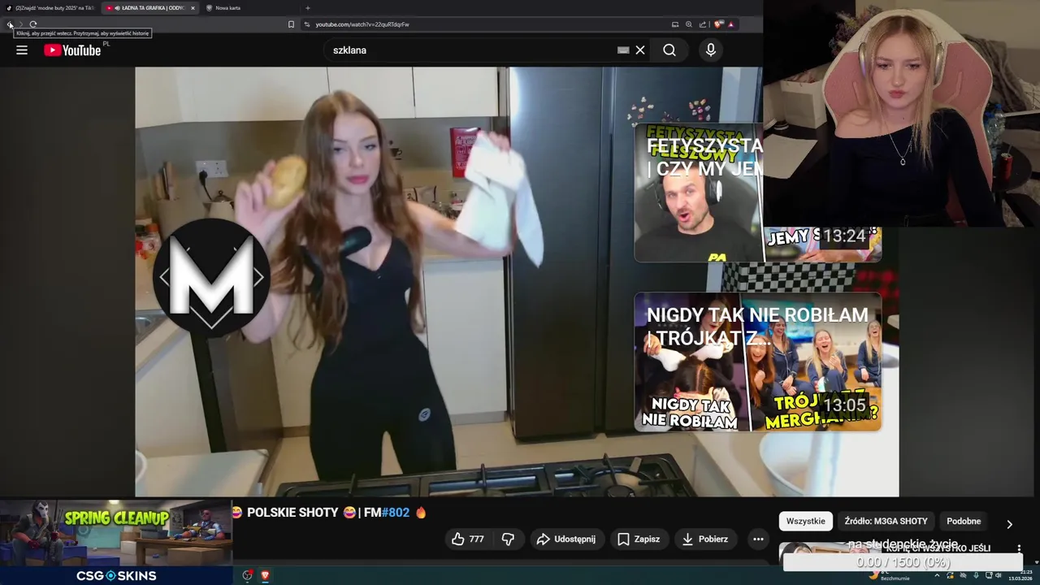The height and width of the screenshot is (585, 1040).
Task: Close the ŁADNA TA GRAFIKA tab
Action: tap(193, 8)
